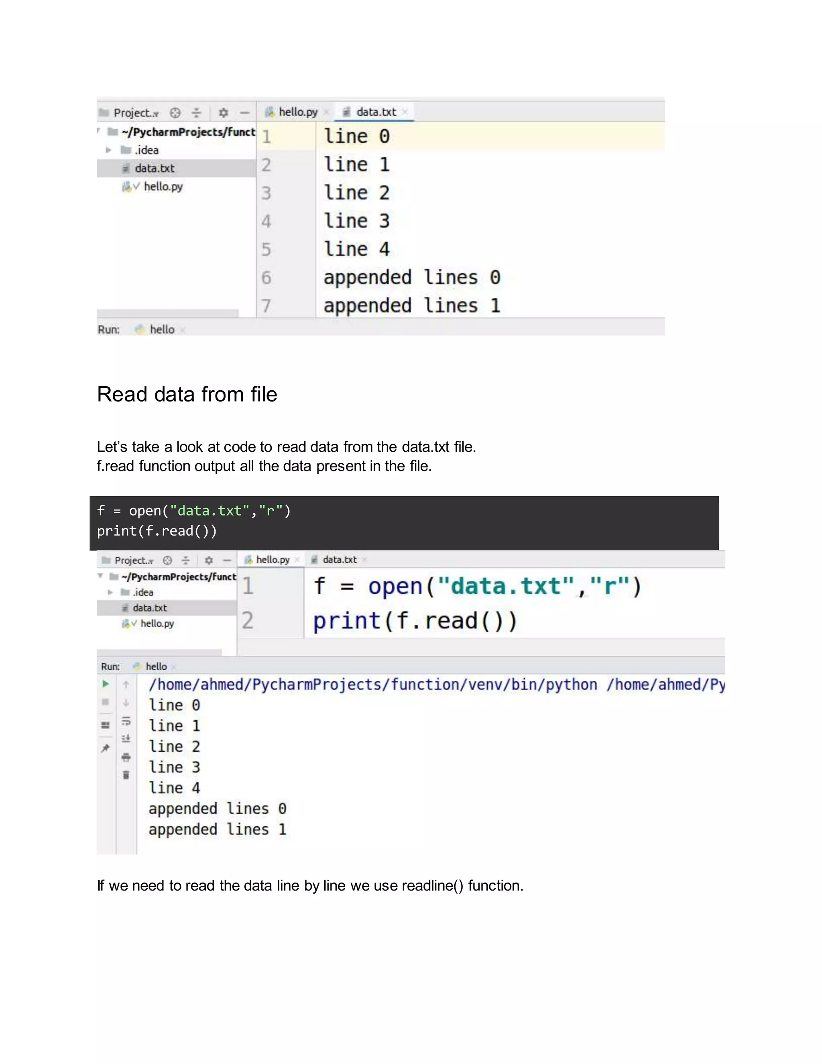Click the gray Stop square in Run panel
This screenshot has height=1064, width=822.
tap(105, 702)
